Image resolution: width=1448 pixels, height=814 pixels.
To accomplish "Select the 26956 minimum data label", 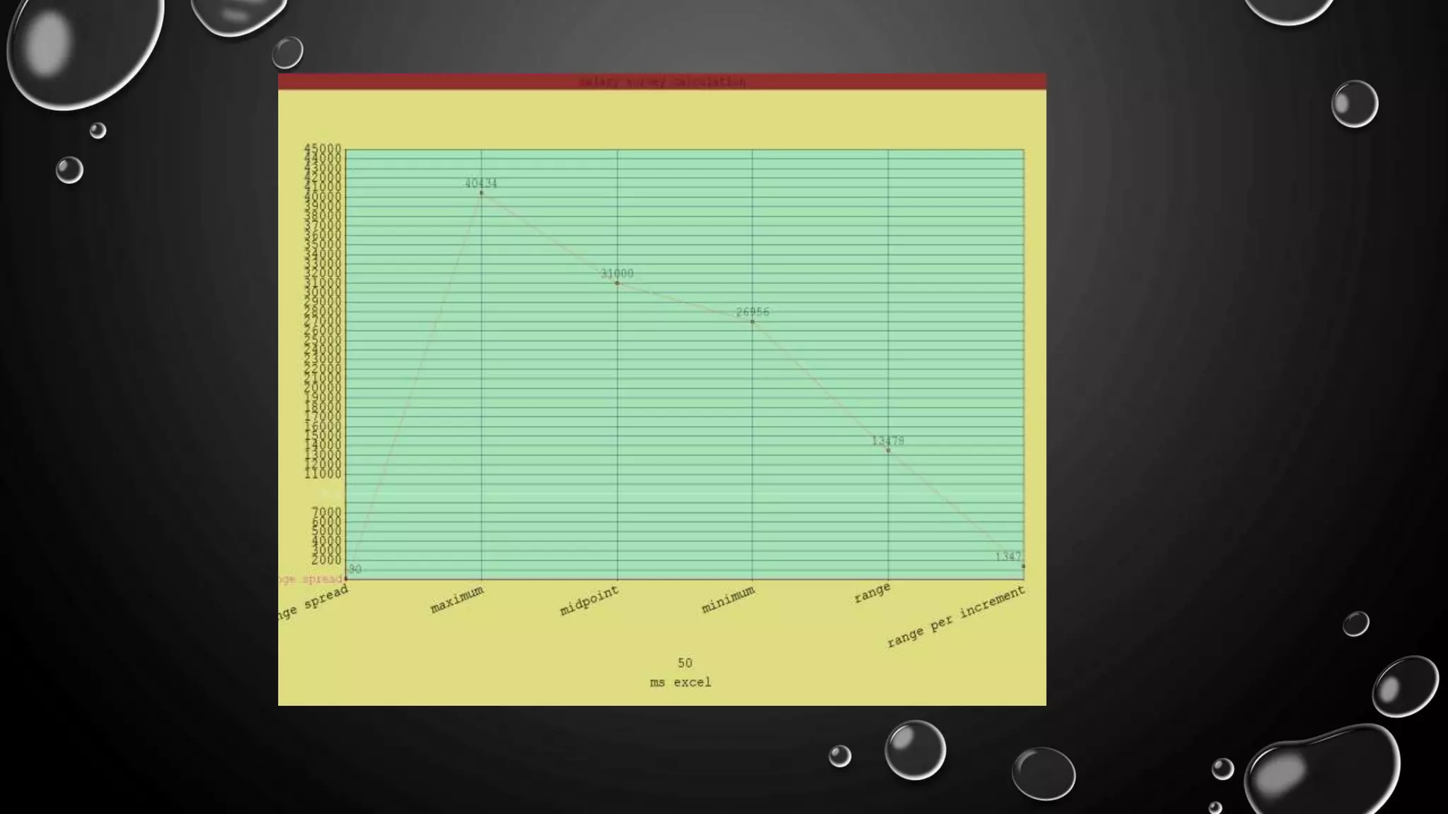I will pyautogui.click(x=752, y=312).
